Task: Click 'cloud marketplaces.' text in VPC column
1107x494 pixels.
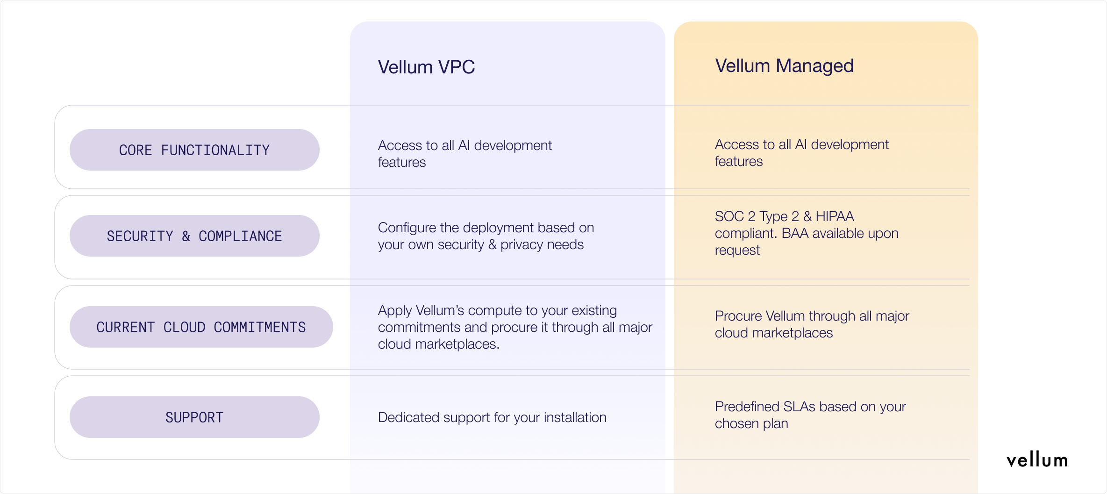Action: [438, 344]
